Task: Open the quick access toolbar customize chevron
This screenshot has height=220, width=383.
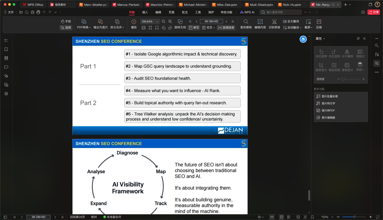Action: 56,12
